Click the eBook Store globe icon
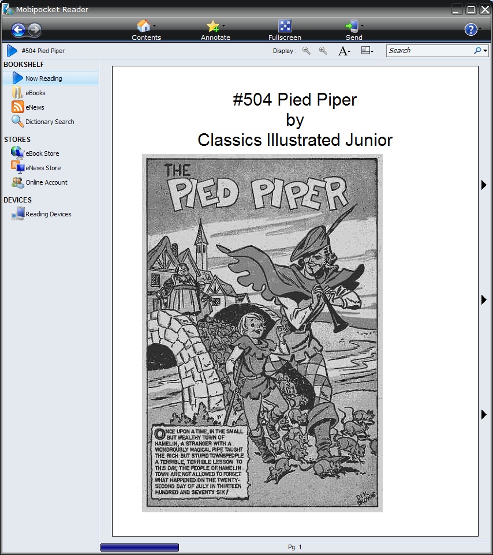Image resolution: width=493 pixels, height=555 pixels. point(17,153)
